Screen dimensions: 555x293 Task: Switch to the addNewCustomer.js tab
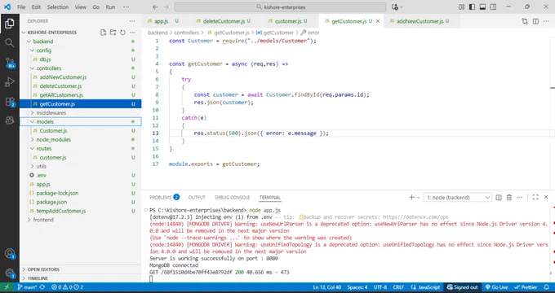click(x=420, y=21)
